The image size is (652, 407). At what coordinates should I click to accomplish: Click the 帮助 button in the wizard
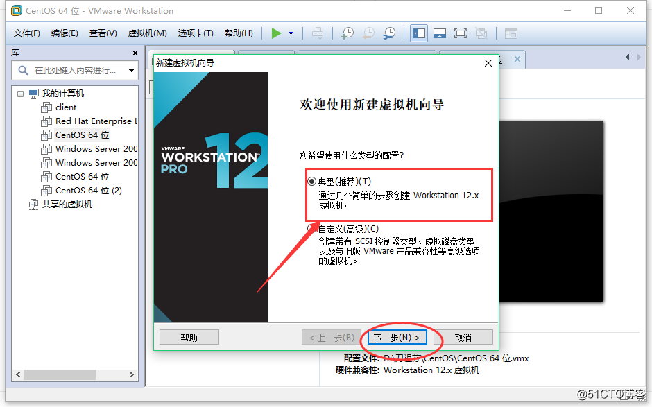coord(189,338)
